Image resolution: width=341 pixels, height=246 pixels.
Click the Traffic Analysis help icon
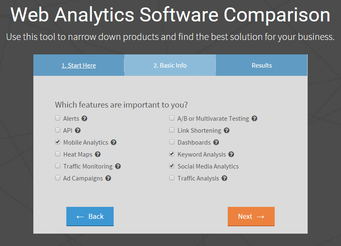pos(224,178)
